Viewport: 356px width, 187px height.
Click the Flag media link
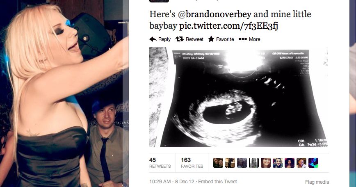tap(317, 182)
